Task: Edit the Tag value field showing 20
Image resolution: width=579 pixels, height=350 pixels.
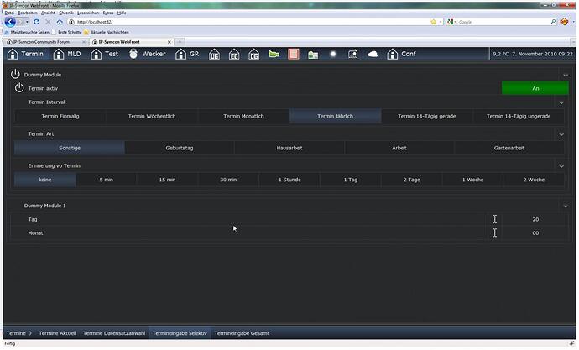Action: [x=535, y=219]
